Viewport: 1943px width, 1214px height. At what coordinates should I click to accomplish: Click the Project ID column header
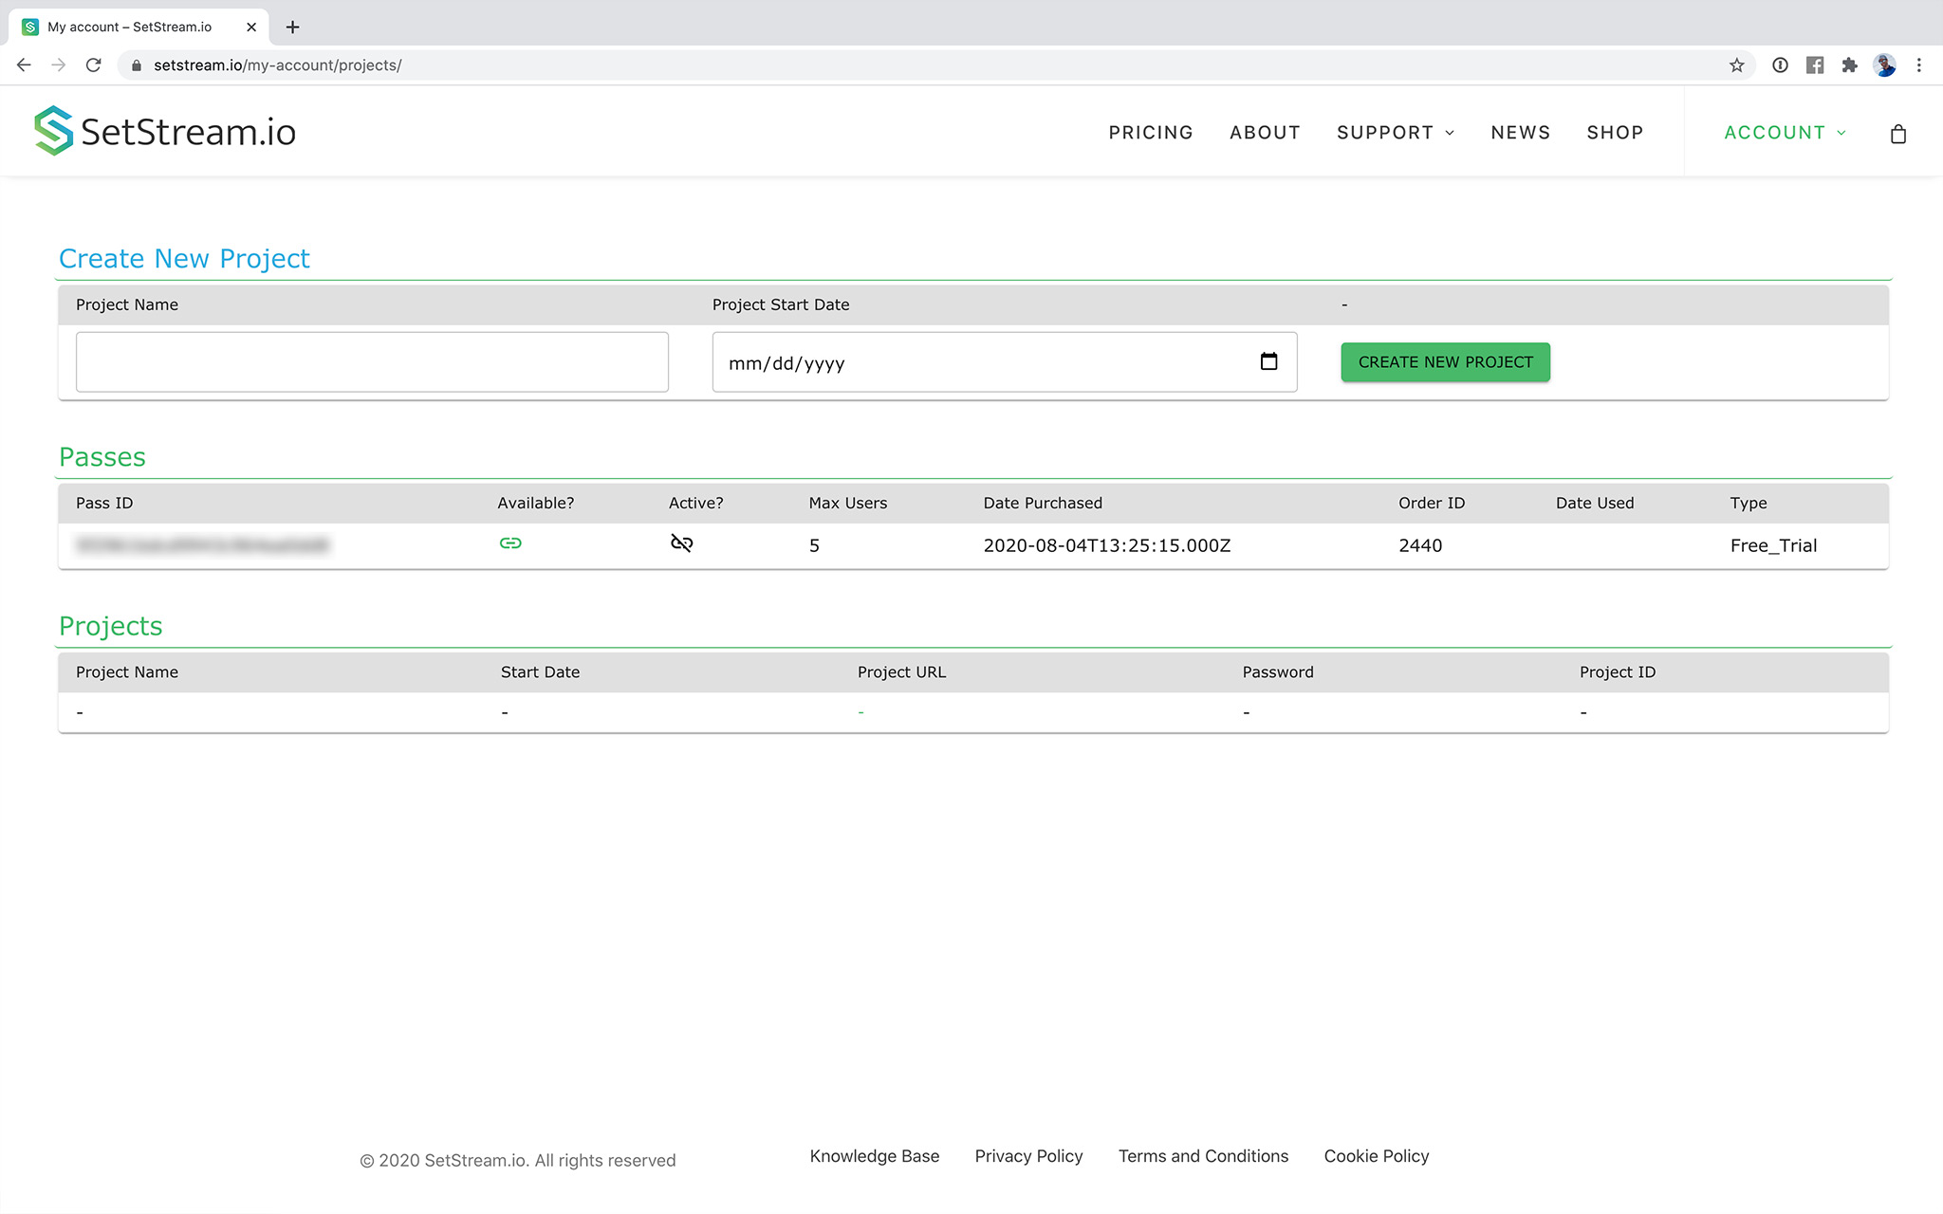(1617, 671)
